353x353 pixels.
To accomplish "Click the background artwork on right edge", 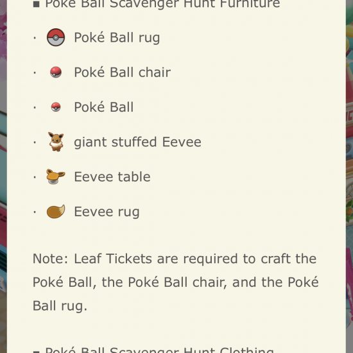I will pos(349,176).
